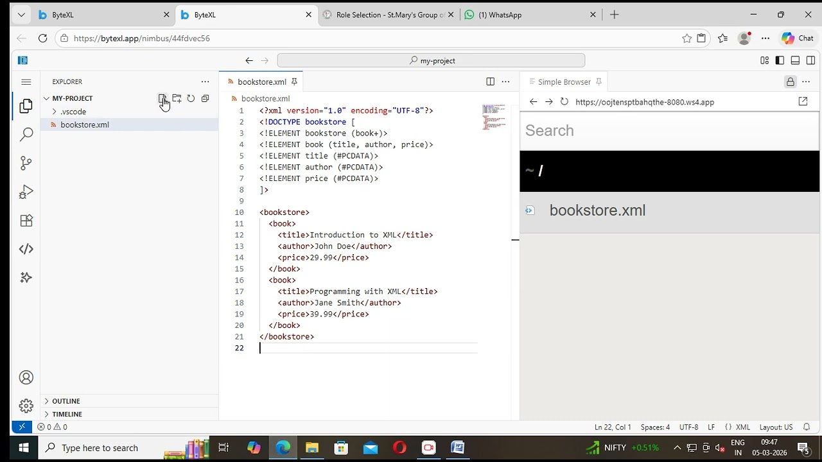Go forward in Simple Browser

(x=548, y=102)
